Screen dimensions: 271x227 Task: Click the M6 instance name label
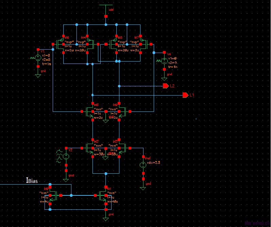(x=67, y=37)
